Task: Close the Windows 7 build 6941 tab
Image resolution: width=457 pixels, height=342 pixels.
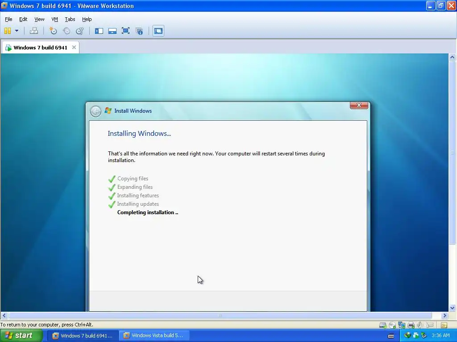Action: click(x=74, y=47)
